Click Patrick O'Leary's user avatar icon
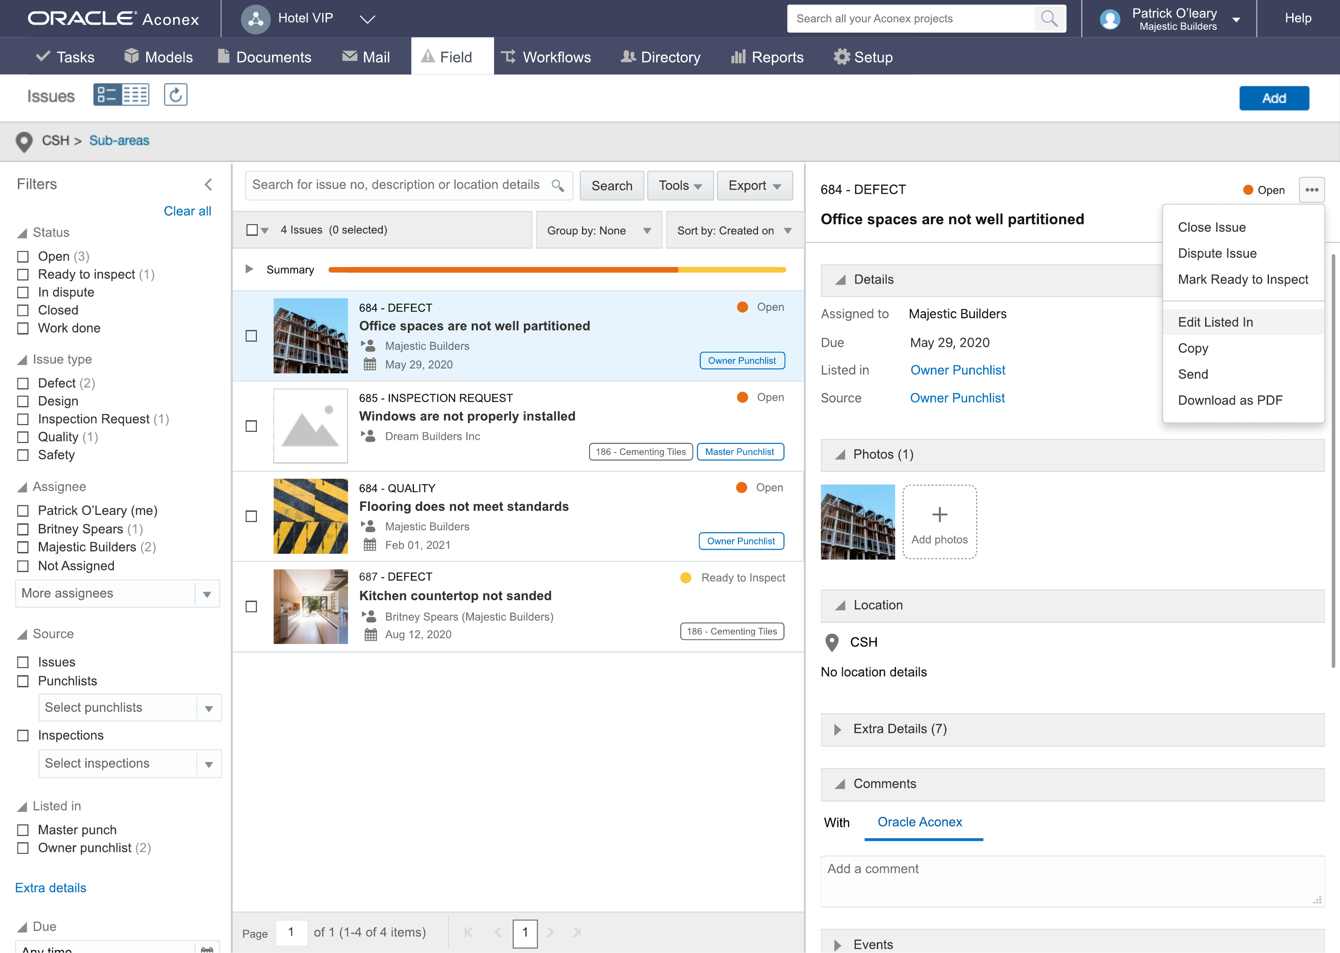This screenshot has height=953, width=1340. (x=1110, y=19)
